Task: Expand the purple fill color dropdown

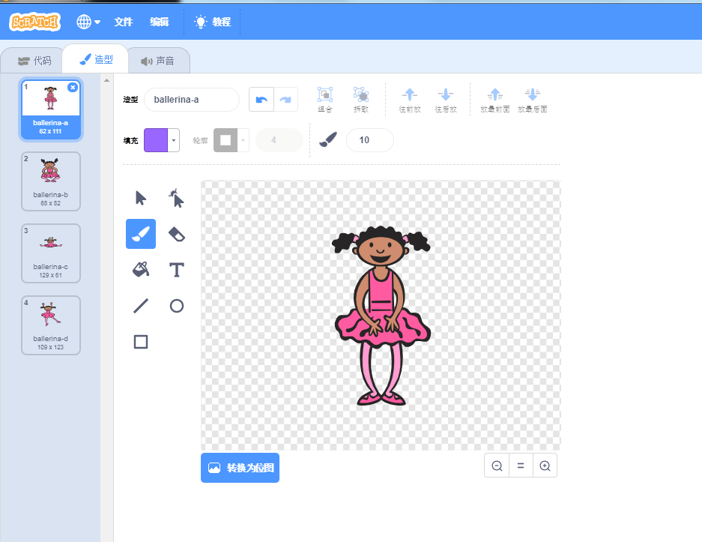Action: click(x=174, y=140)
